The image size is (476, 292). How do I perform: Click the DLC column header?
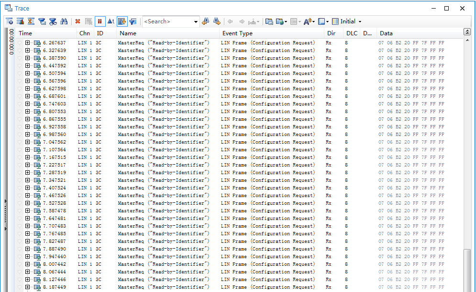click(x=352, y=33)
